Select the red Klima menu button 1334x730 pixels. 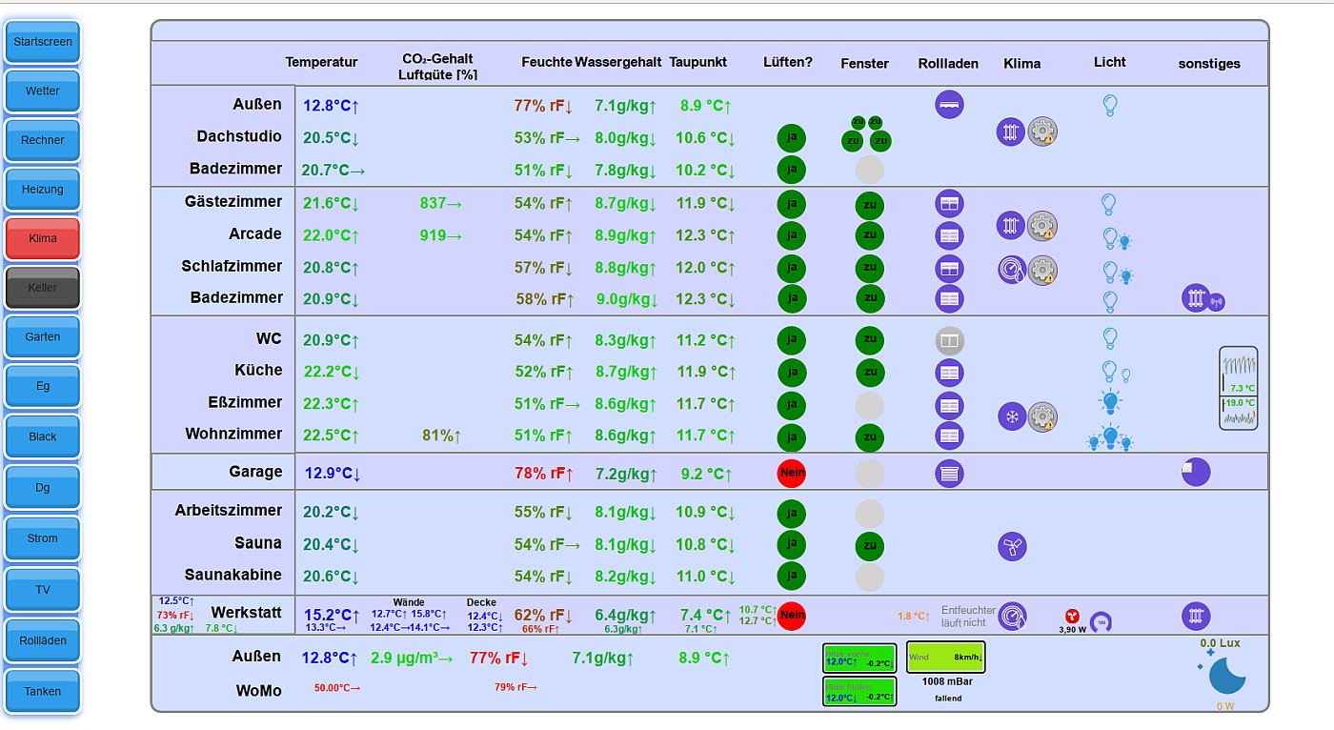click(43, 238)
